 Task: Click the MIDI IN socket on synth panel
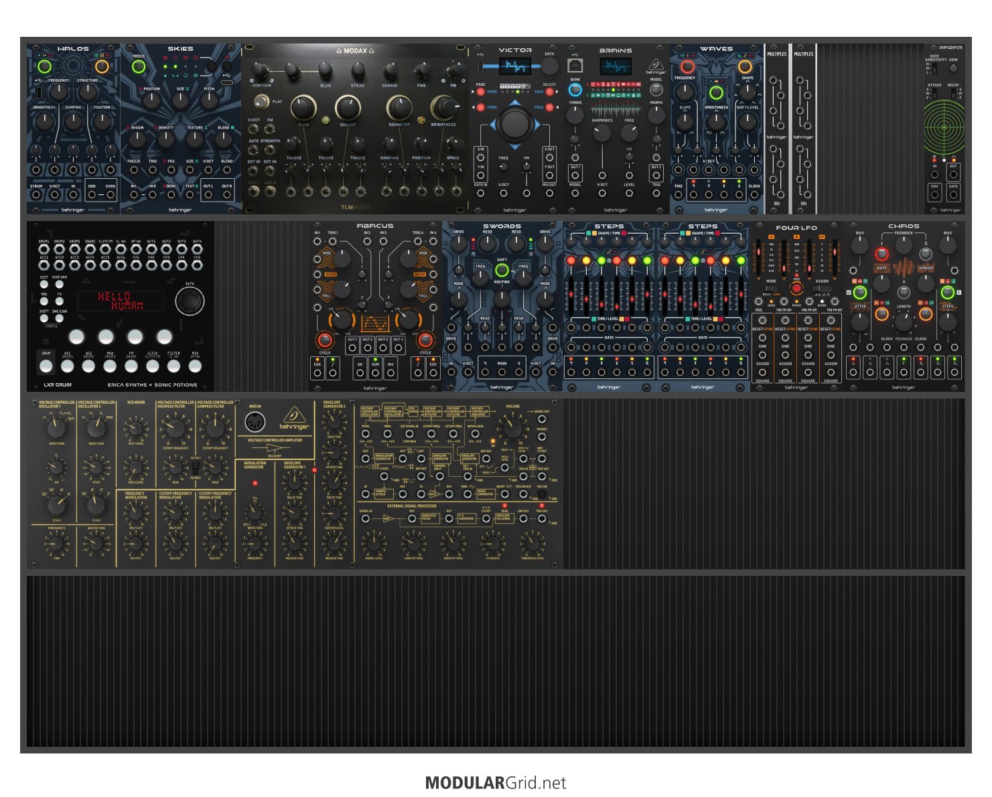point(255,423)
